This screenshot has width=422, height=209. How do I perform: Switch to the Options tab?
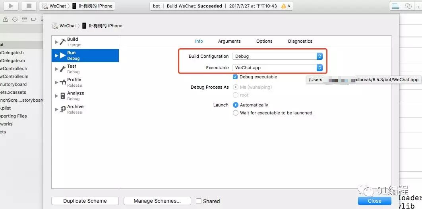coord(264,41)
